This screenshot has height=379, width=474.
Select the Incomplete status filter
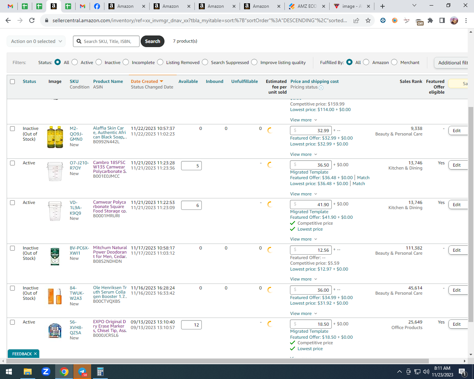point(126,62)
